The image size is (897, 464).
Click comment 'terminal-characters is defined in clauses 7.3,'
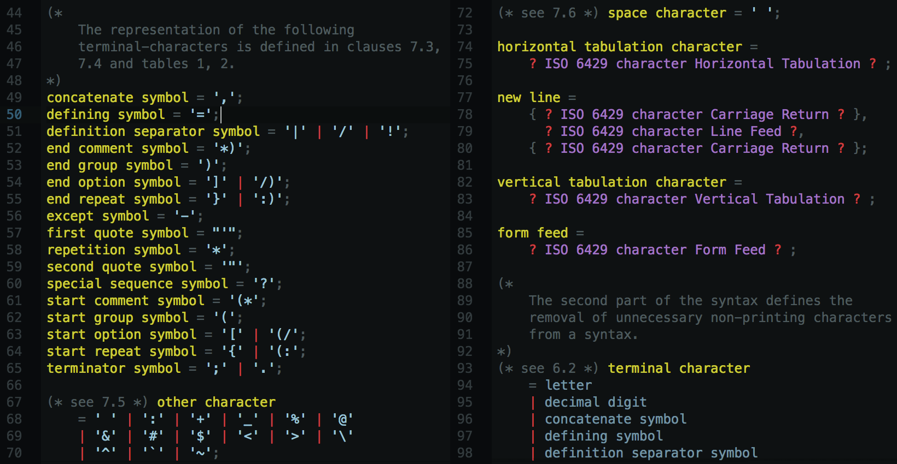pos(259,46)
